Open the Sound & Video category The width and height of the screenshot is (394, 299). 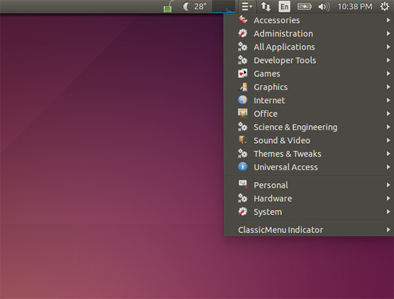[282, 141]
